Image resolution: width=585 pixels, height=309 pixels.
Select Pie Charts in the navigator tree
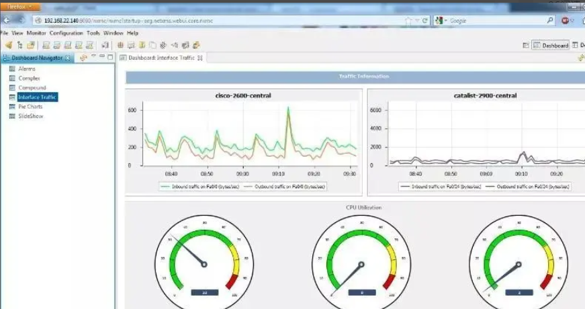[31, 107]
